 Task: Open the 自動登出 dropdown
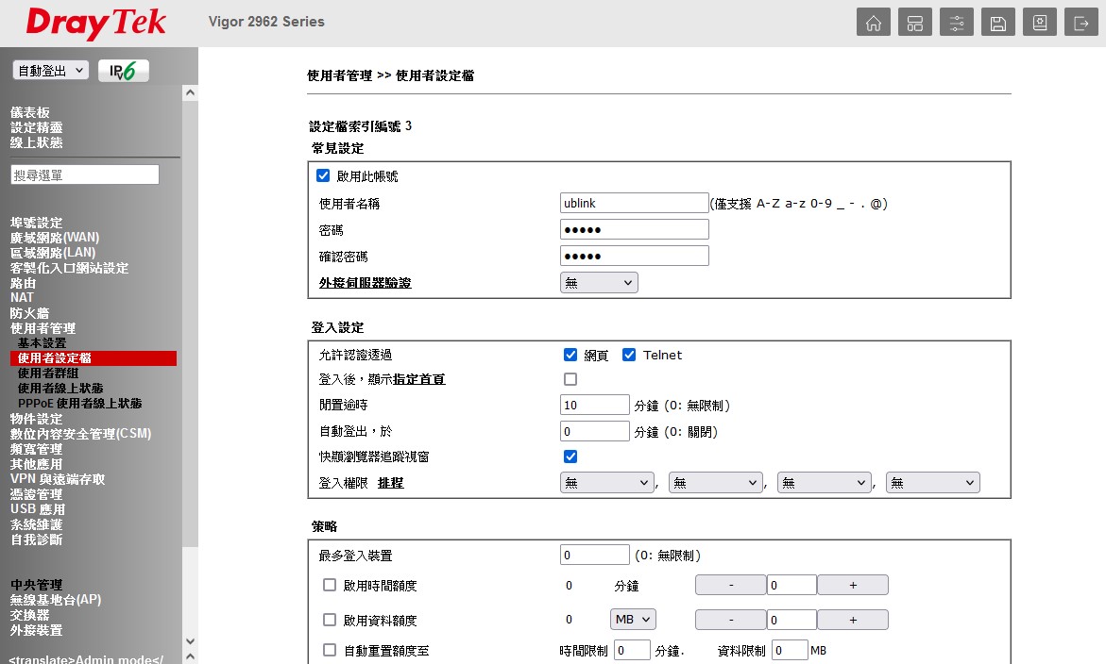click(x=51, y=71)
